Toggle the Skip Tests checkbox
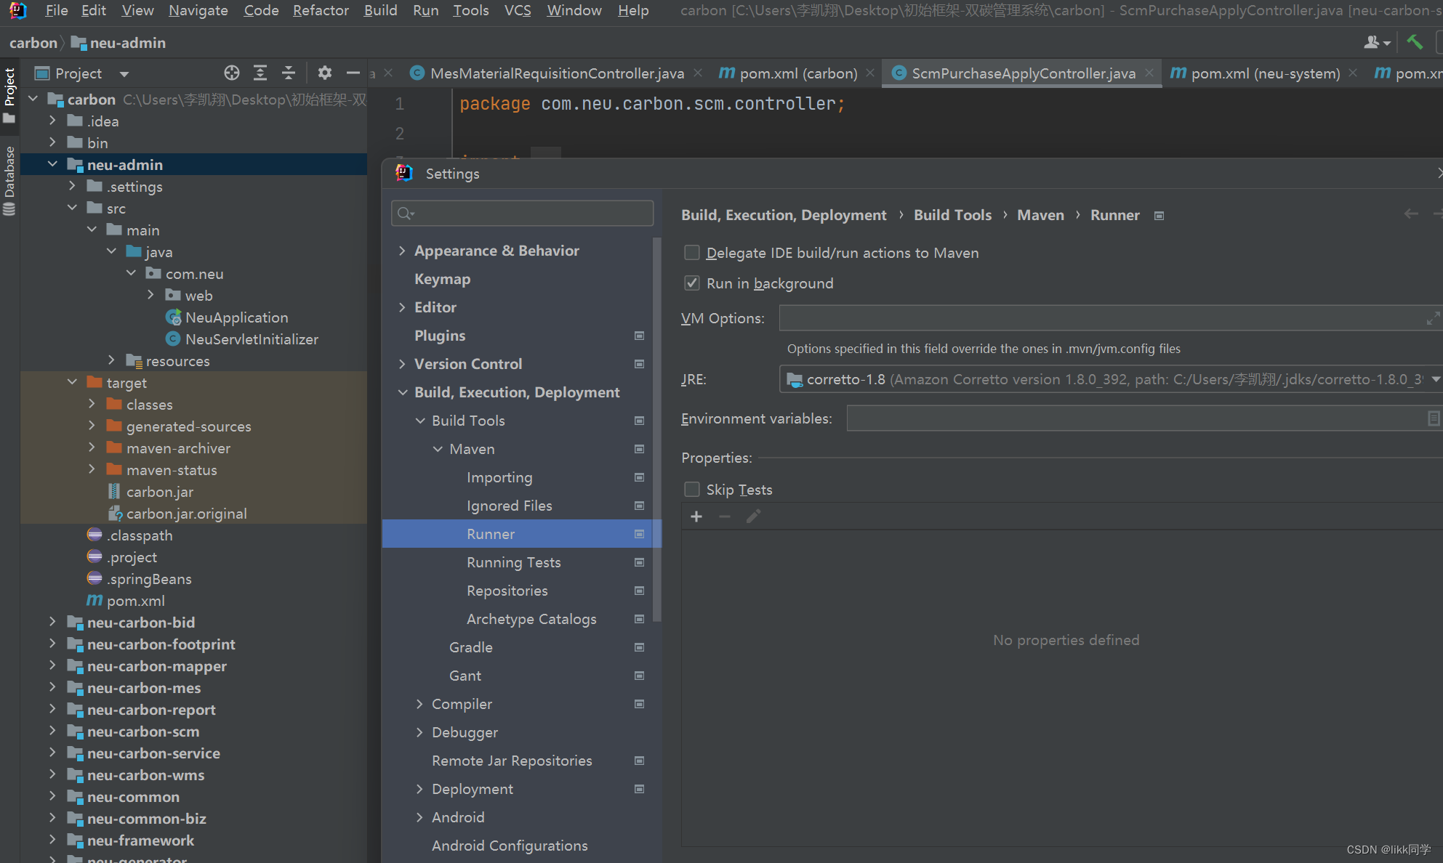Screen dimensions: 1443x863 click(x=692, y=490)
